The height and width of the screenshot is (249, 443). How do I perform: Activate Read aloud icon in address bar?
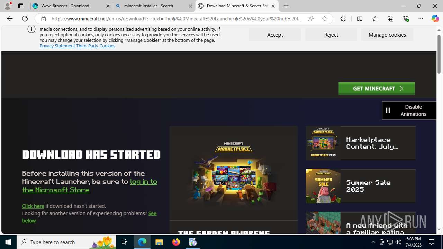coord(311,19)
